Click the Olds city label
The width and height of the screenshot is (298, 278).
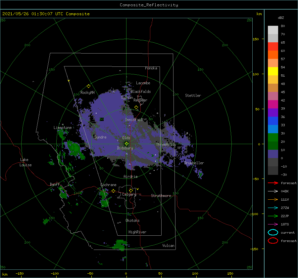(x=126, y=138)
